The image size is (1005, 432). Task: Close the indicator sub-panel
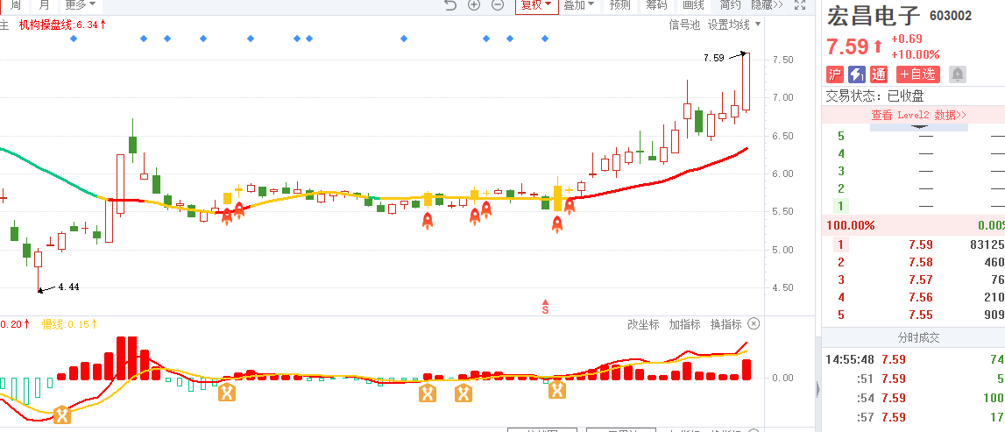(x=754, y=323)
